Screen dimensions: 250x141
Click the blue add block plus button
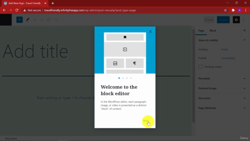pos(20,20)
